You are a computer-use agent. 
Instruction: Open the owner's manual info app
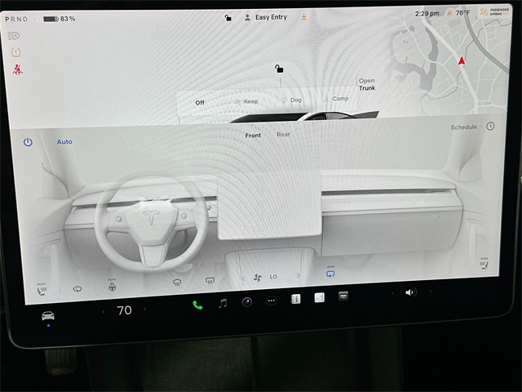coord(295,299)
